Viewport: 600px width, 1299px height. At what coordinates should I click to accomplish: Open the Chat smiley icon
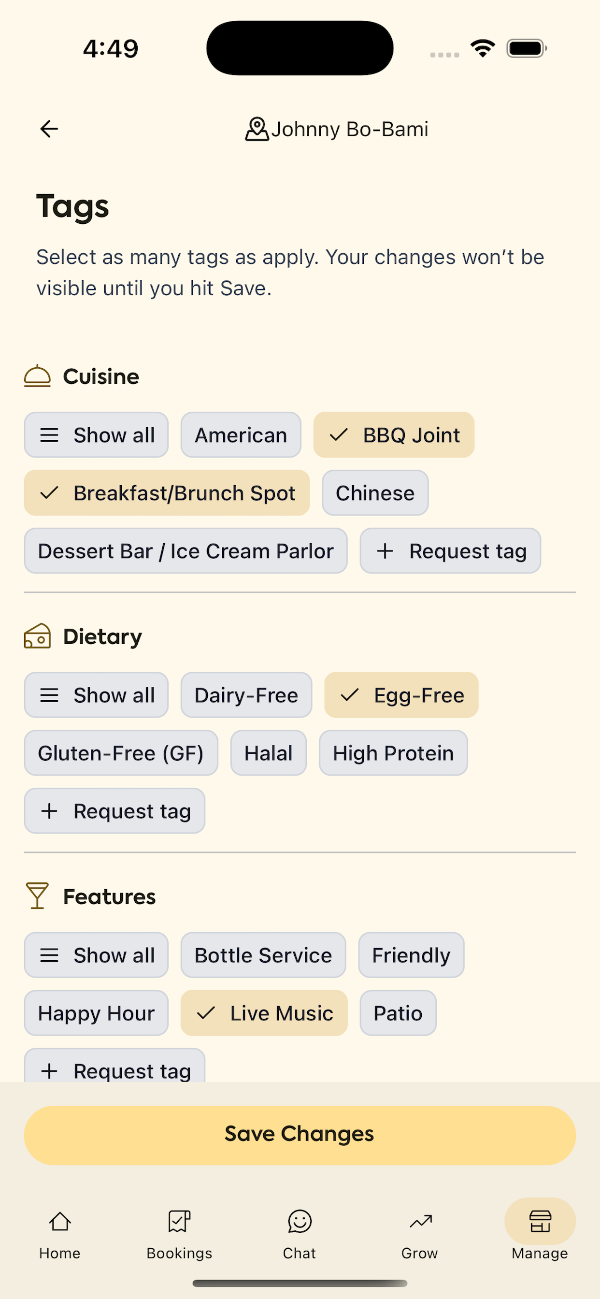pyautogui.click(x=300, y=1221)
